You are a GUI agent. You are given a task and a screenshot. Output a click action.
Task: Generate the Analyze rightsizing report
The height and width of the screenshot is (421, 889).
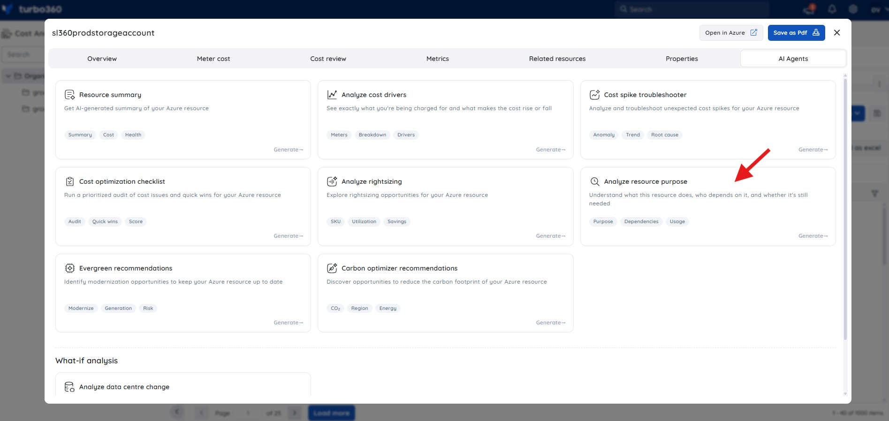(x=551, y=236)
